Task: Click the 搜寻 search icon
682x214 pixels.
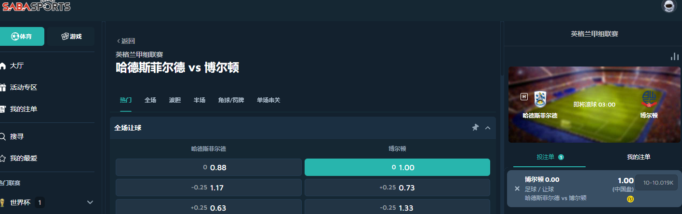Action: pyautogui.click(x=3, y=136)
